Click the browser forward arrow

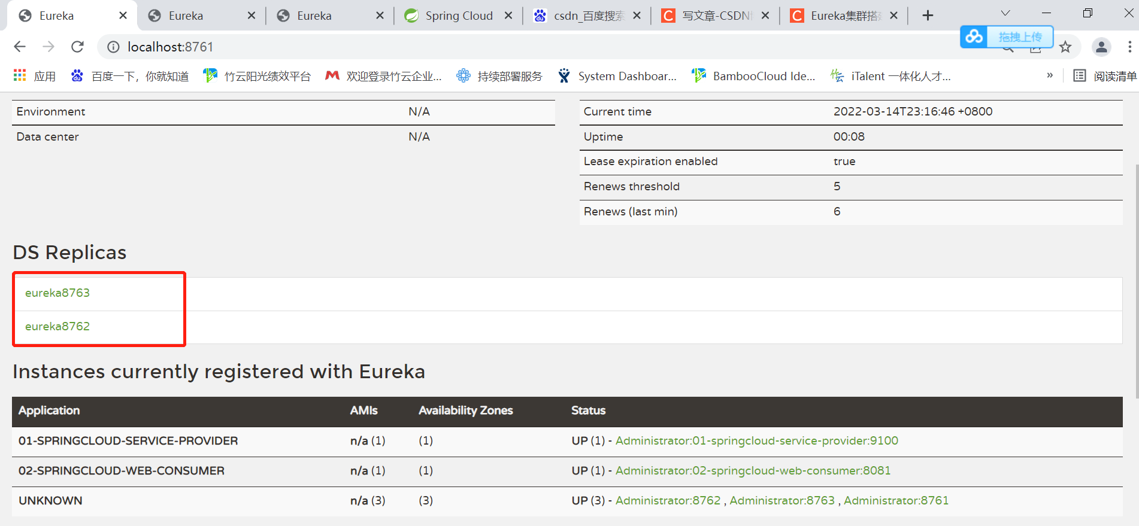49,47
